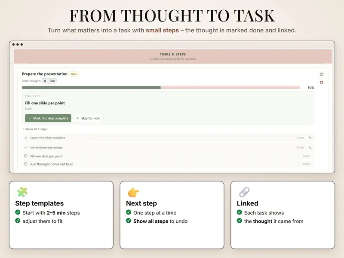Click green check beside Start with 2–5 min steps
The image size is (344, 258).
pyautogui.click(x=18, y=212)
